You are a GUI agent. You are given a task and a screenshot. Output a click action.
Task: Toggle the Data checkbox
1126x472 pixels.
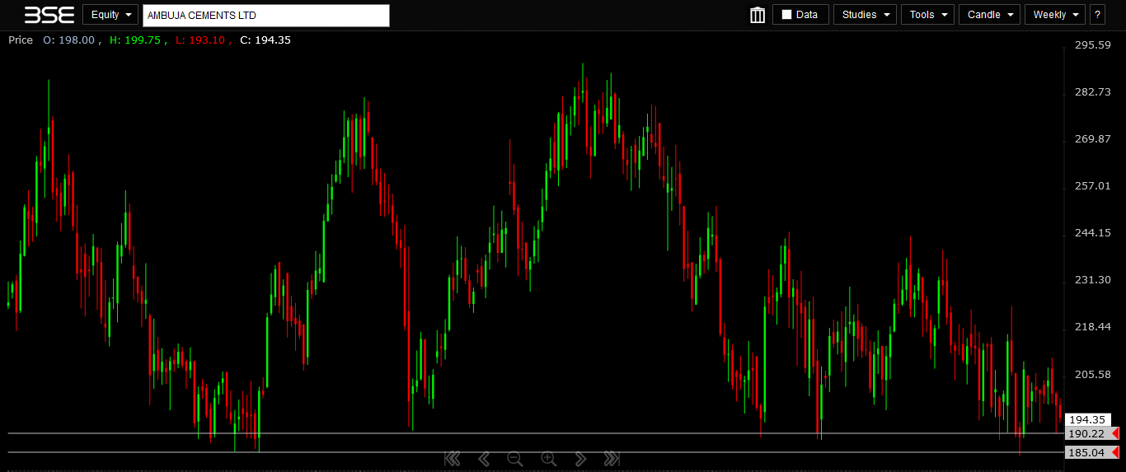(786, 15)
